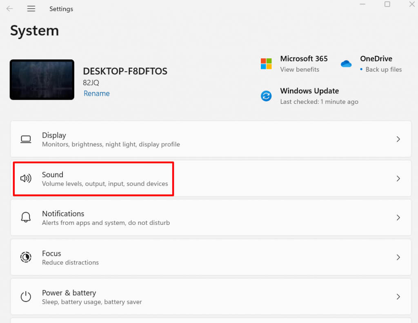Click the Sound speaker icon
This screenshot has height=323, width=418.
click(x=26, y=178)
